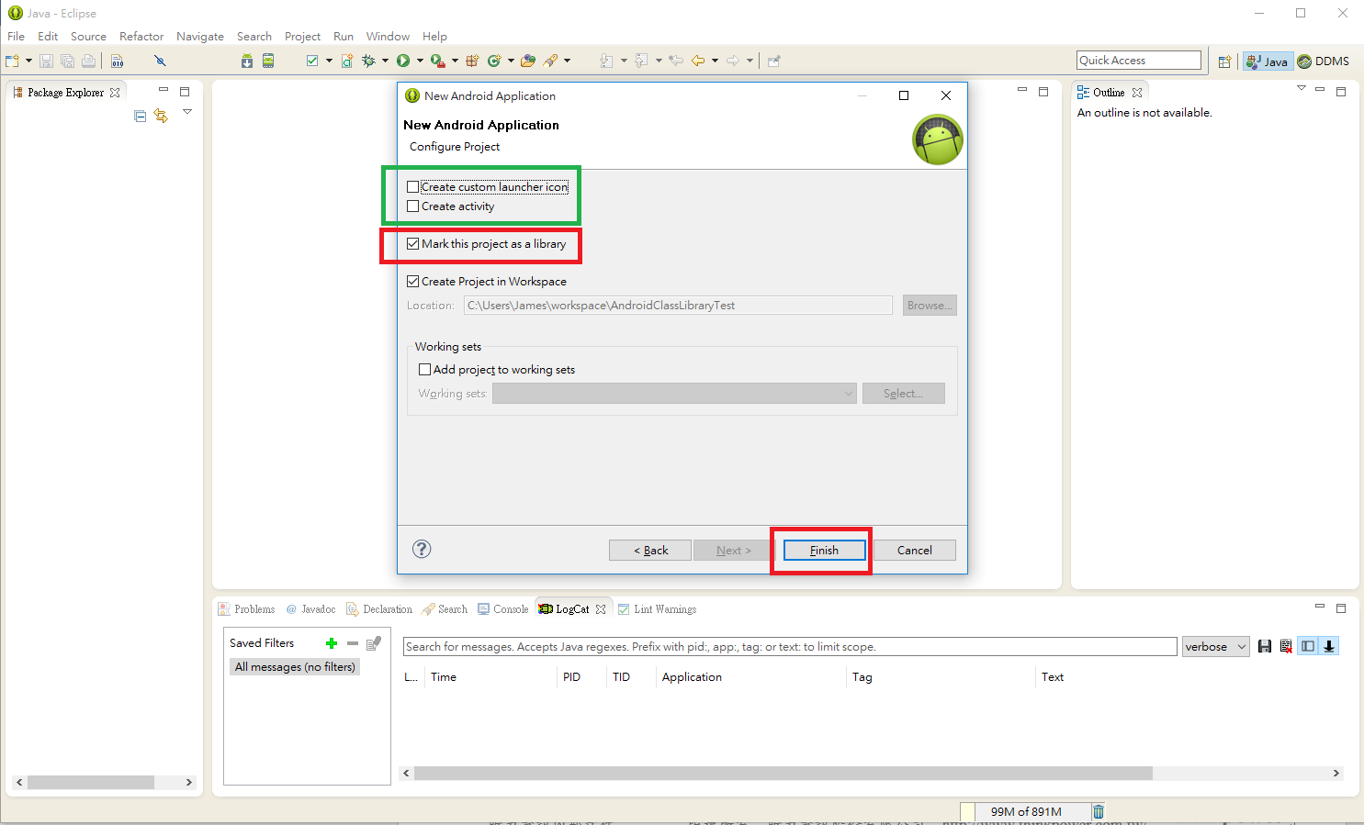This screenshot has height=825, width=1364.
Task: Click the Search flashlight toolbar icon
Action: pos(551,61)
